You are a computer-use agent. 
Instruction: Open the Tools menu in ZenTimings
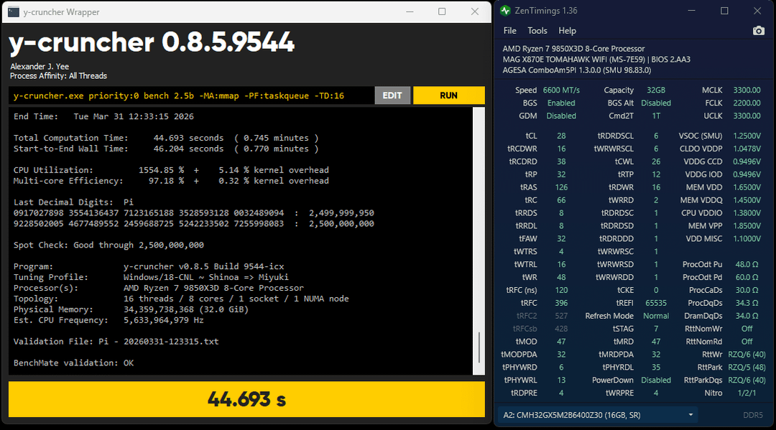pyautogui.click(x=537, y=31)
